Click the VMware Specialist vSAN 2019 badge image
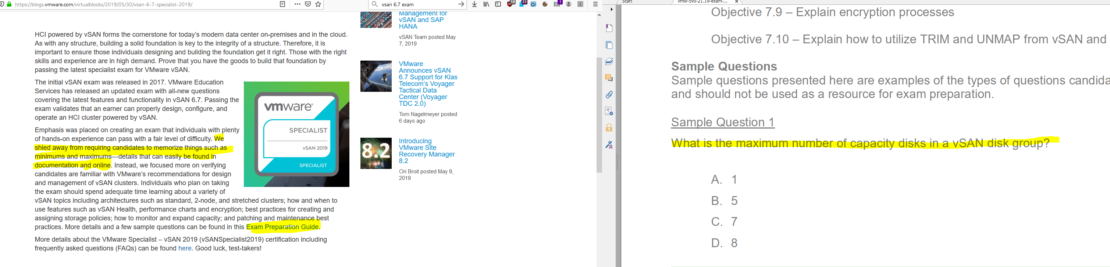This screenshot has height=267, width=1110. (296, 134)
